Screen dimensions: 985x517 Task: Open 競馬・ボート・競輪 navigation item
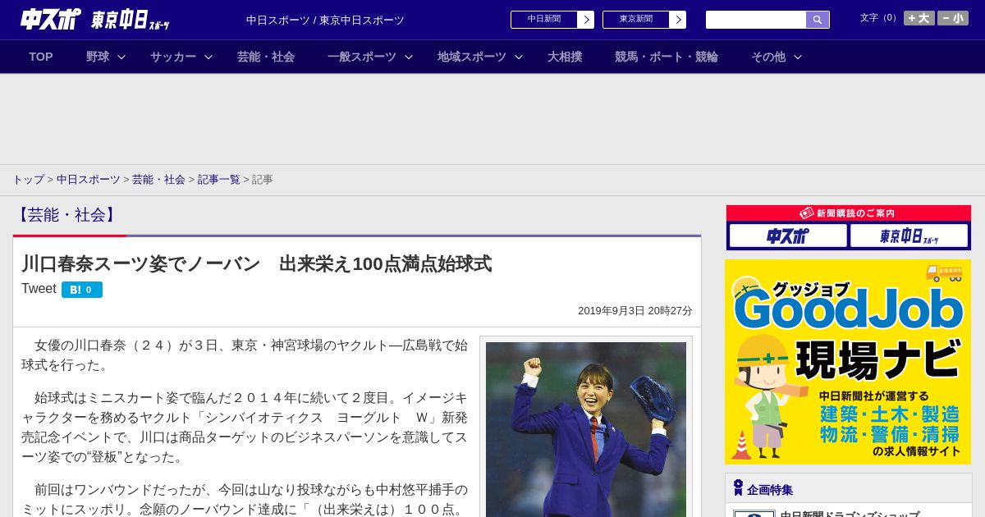tap(667, 57)
